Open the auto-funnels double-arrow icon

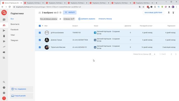pyautogui.click(x=4, y=41)
